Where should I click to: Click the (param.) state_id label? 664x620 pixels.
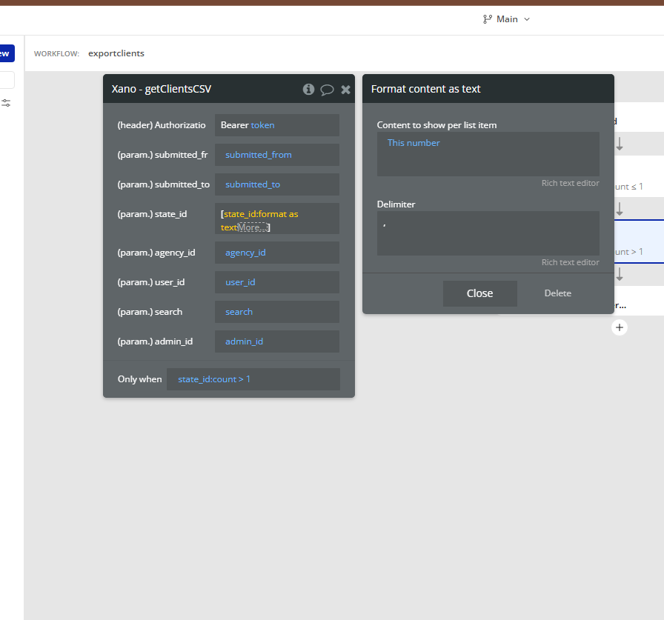click(x=152, y=214)
